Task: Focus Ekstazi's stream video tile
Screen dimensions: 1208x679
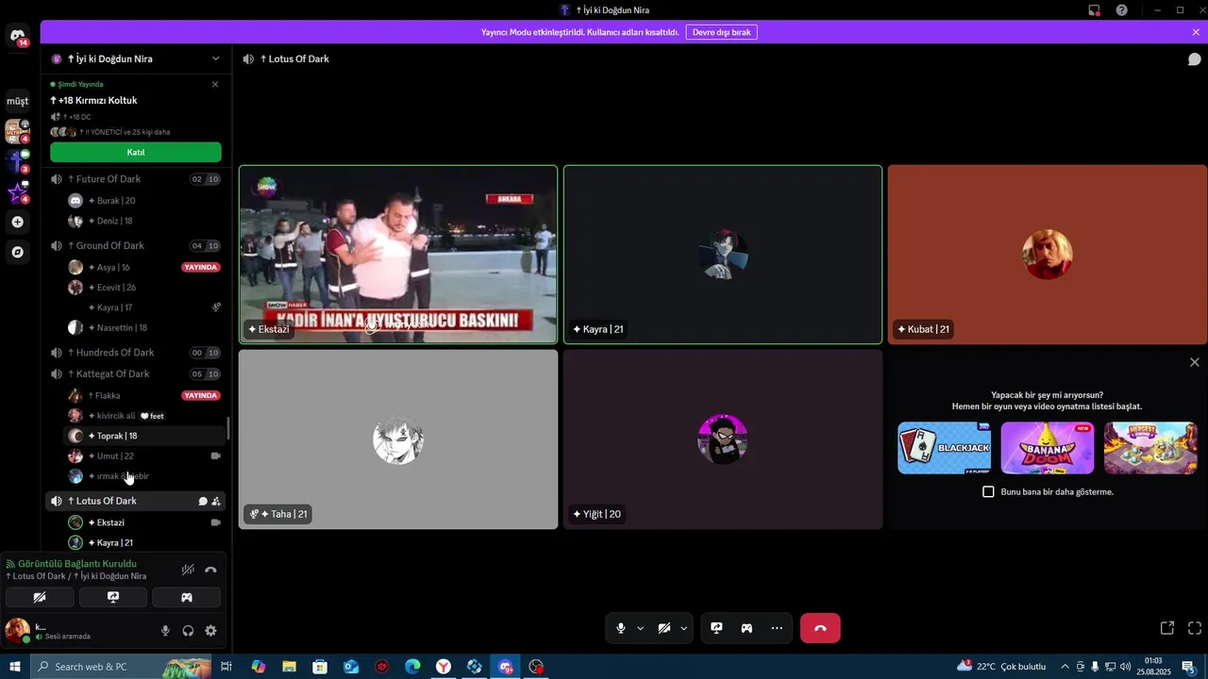Action: [398, 255]
